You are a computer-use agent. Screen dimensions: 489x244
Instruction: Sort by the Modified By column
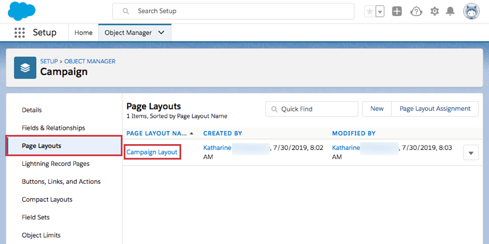pyautogui.click(x=354, y=134)
